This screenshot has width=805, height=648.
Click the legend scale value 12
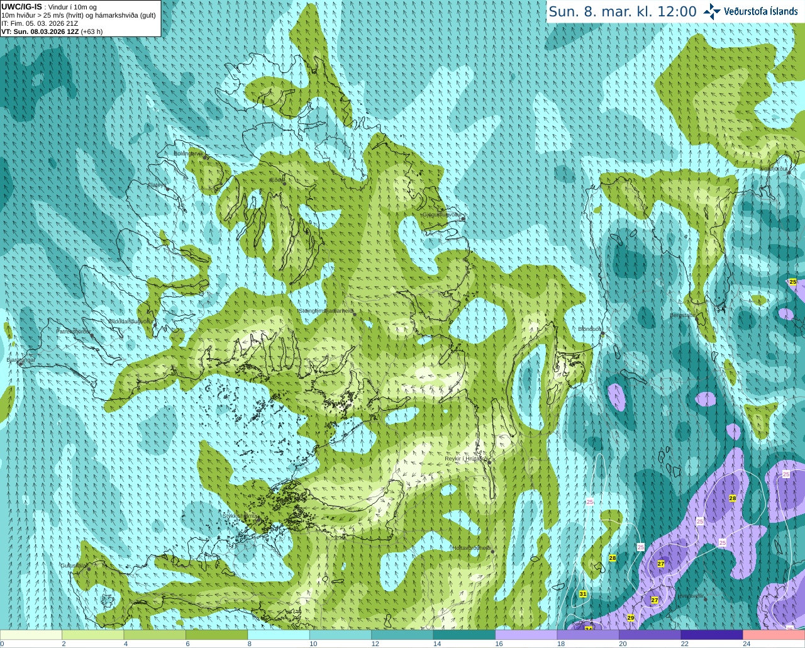(375, 644)
